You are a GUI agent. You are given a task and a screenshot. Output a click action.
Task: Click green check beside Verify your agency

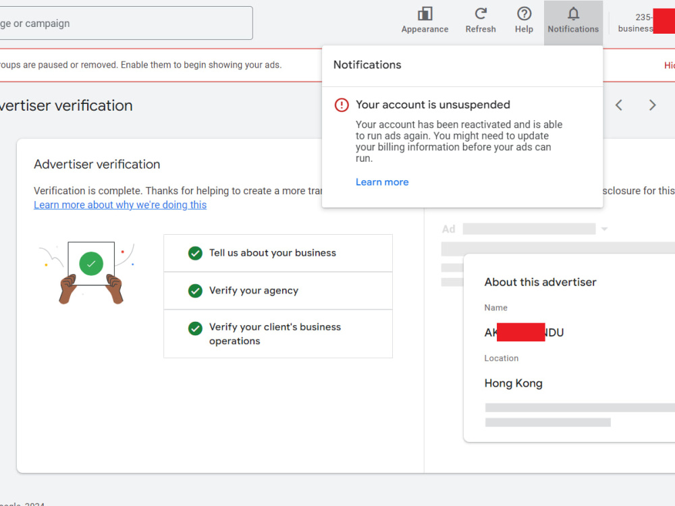tap(196, 291)
